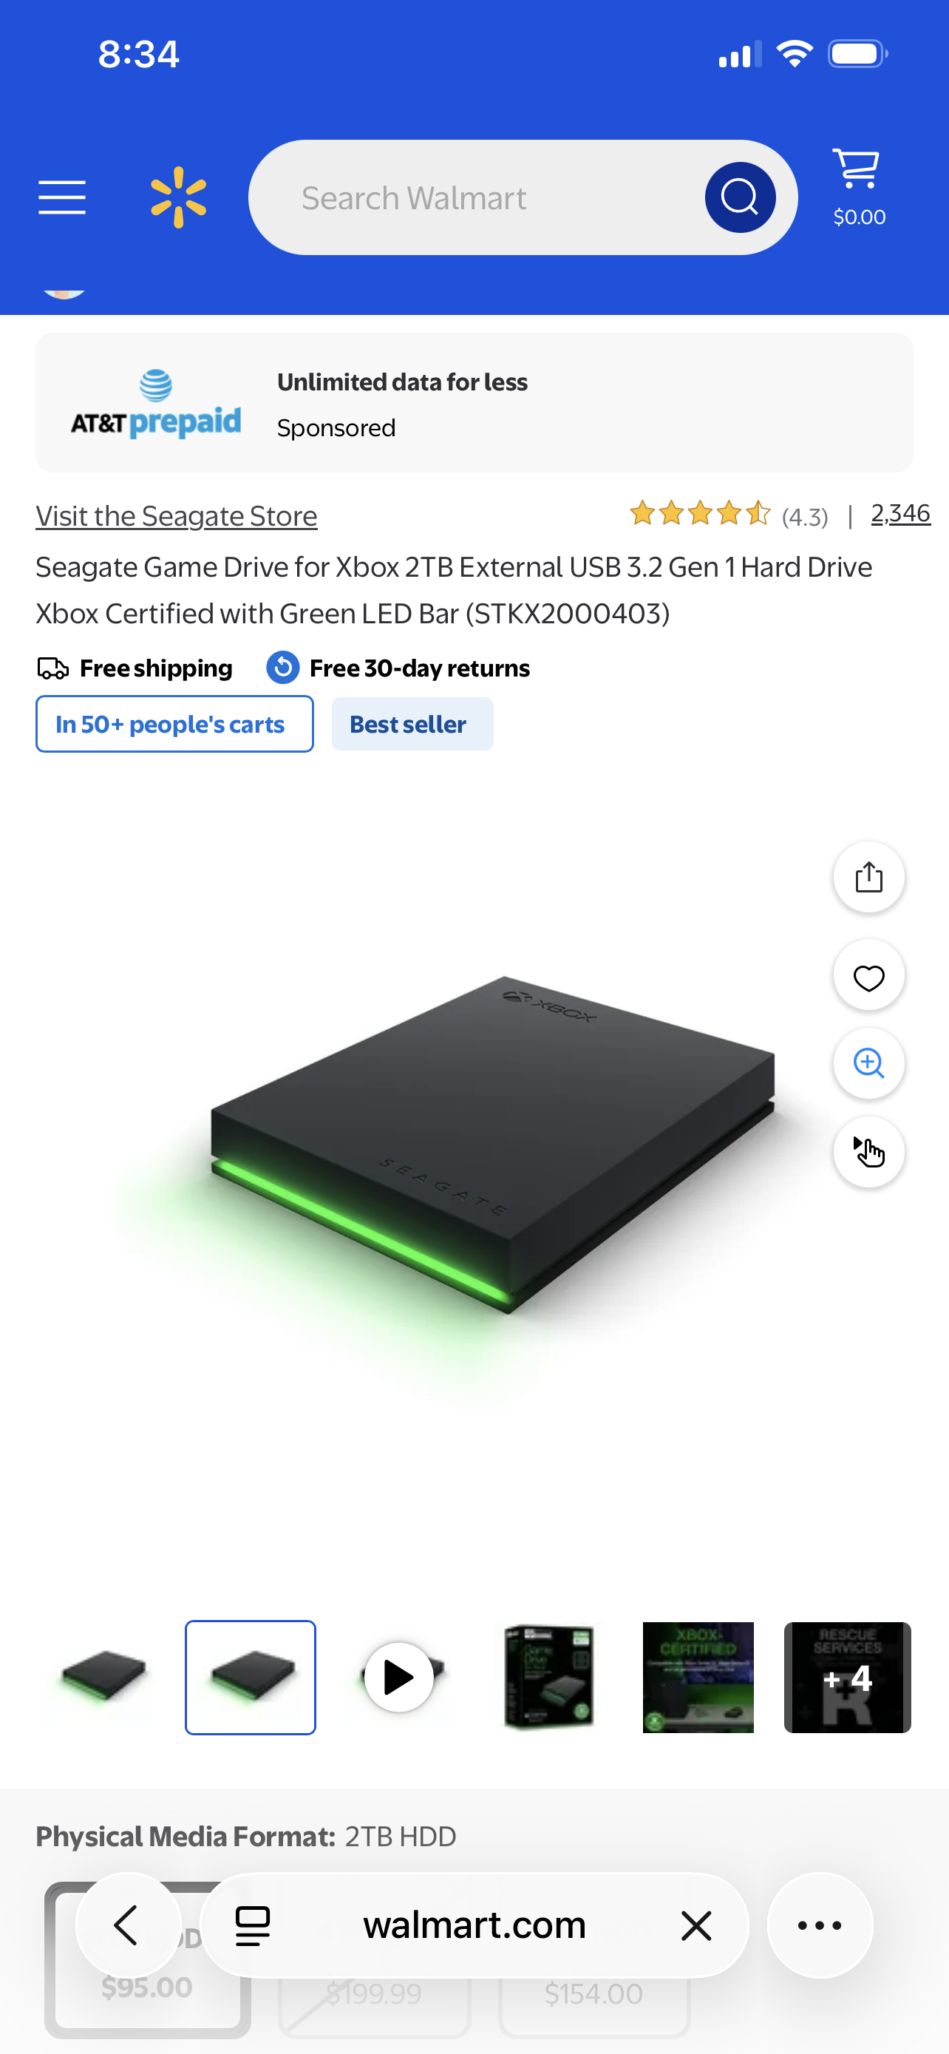Tap the Walmart spark logo
The image size is (949, 2054).
[x=178, y=197]
